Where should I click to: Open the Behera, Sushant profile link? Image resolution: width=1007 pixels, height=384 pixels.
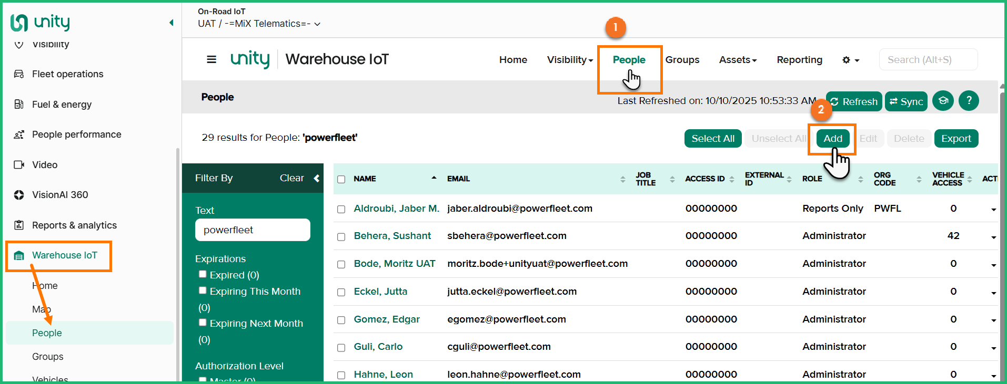point(392,236)
